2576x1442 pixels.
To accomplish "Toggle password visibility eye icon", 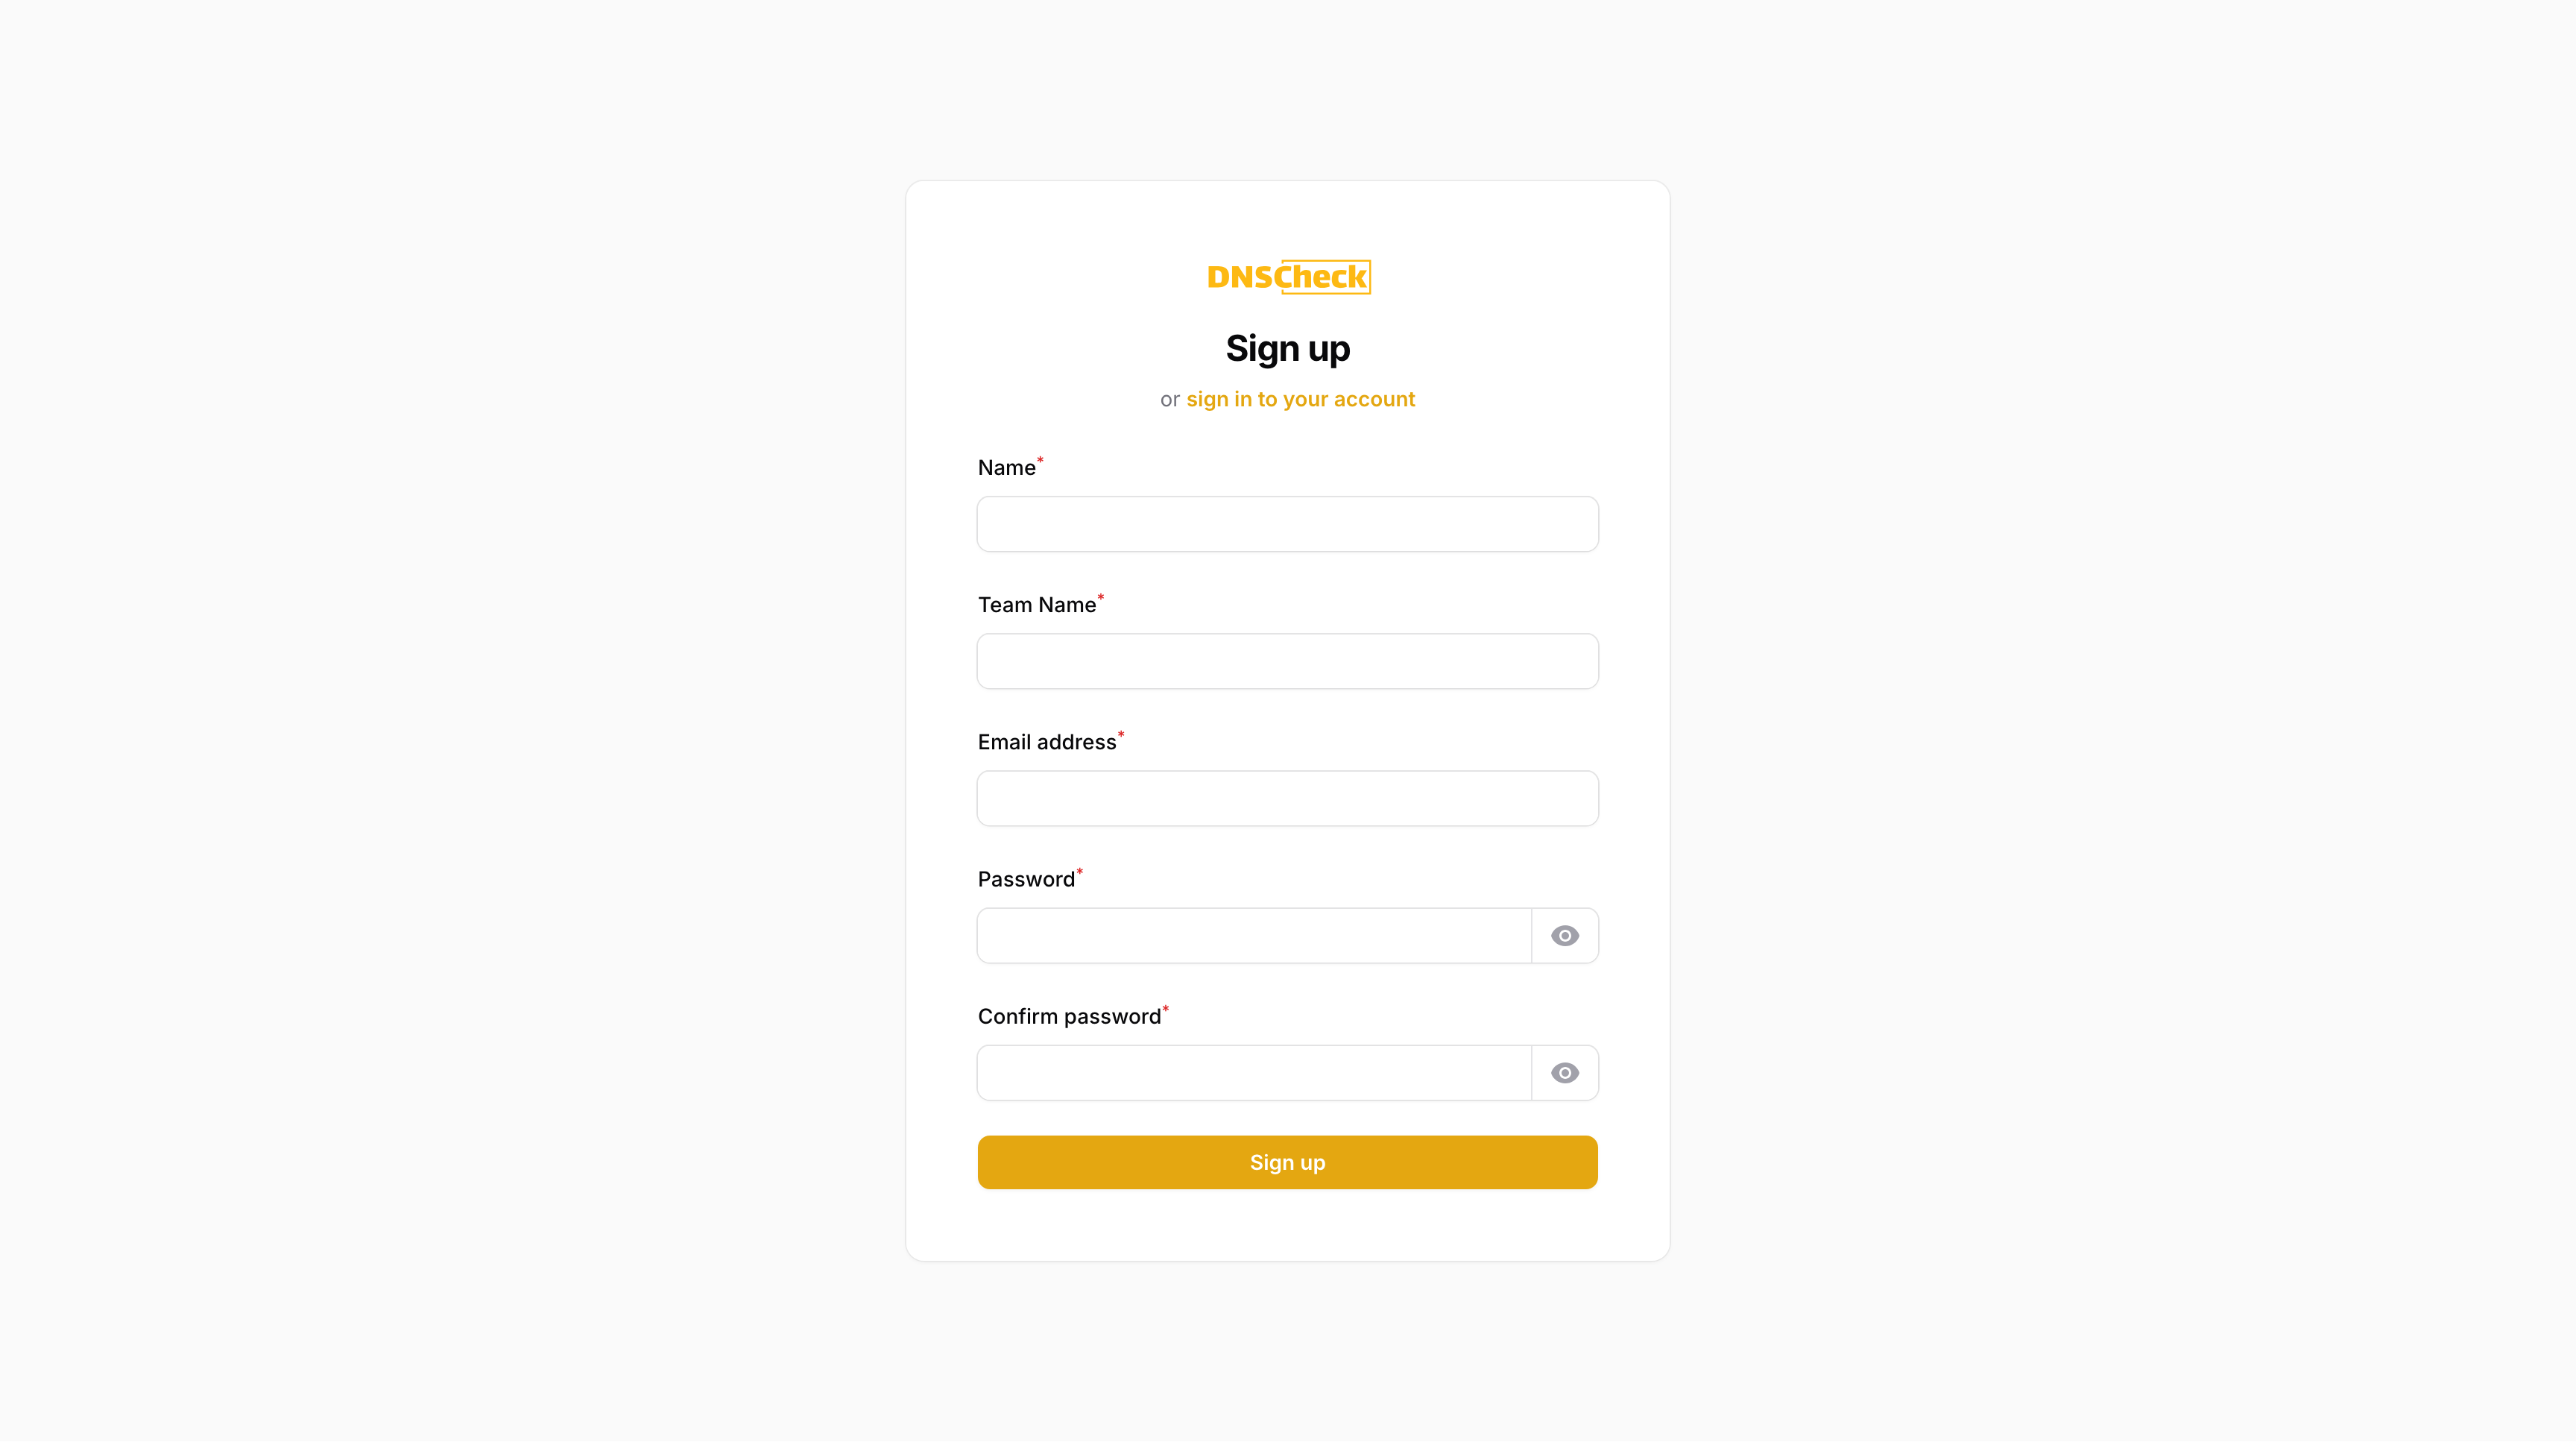I will pyautogui.click(x=1564, y=936).
